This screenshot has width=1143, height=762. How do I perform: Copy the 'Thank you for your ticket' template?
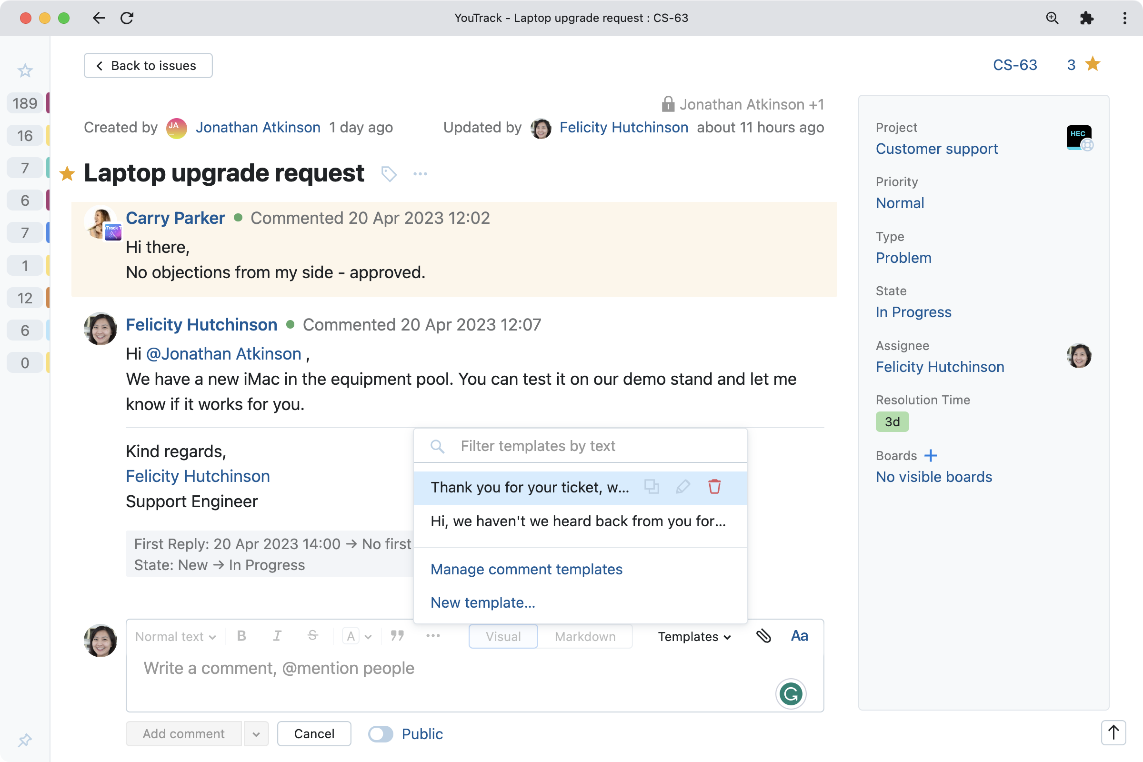tap(651, 486)
